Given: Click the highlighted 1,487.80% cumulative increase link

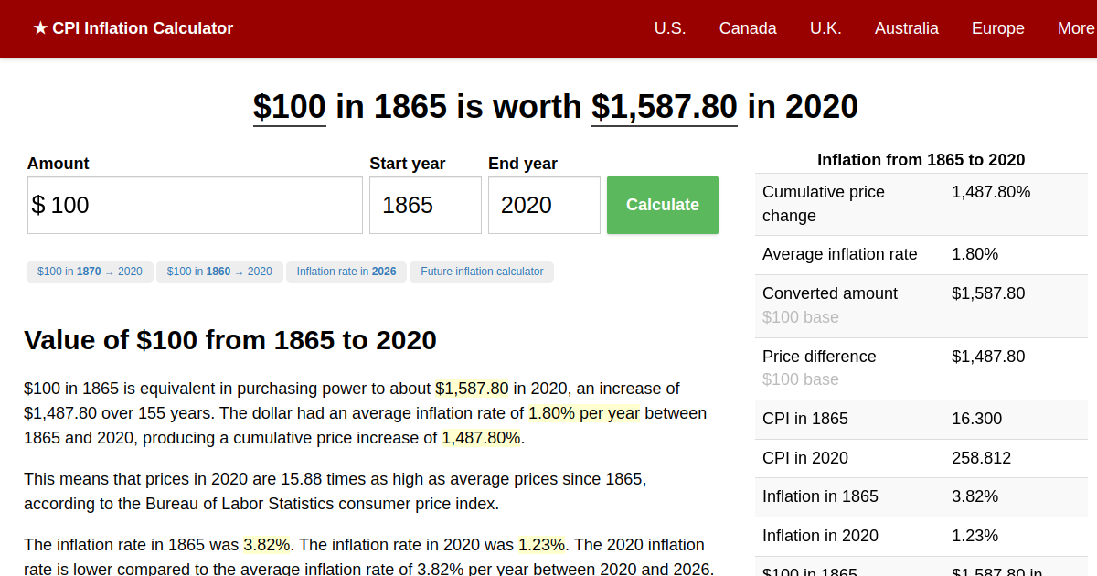Looking at the screenshot, I should [482, 438].
